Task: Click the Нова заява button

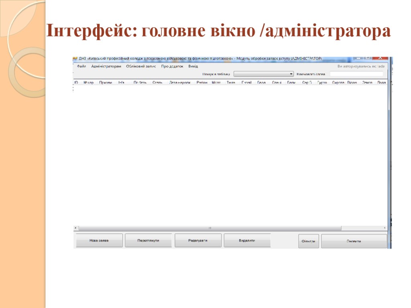Action: 99,241
